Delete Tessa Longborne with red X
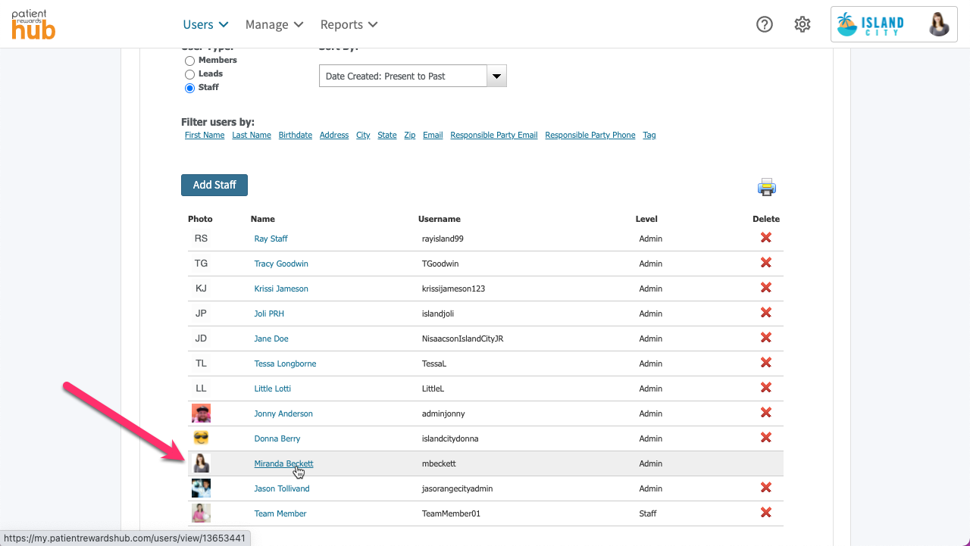 (766, 363)
